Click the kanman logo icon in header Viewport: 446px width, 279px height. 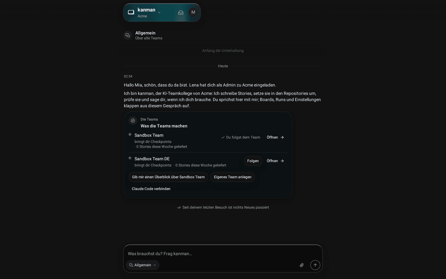click(131, 12)
